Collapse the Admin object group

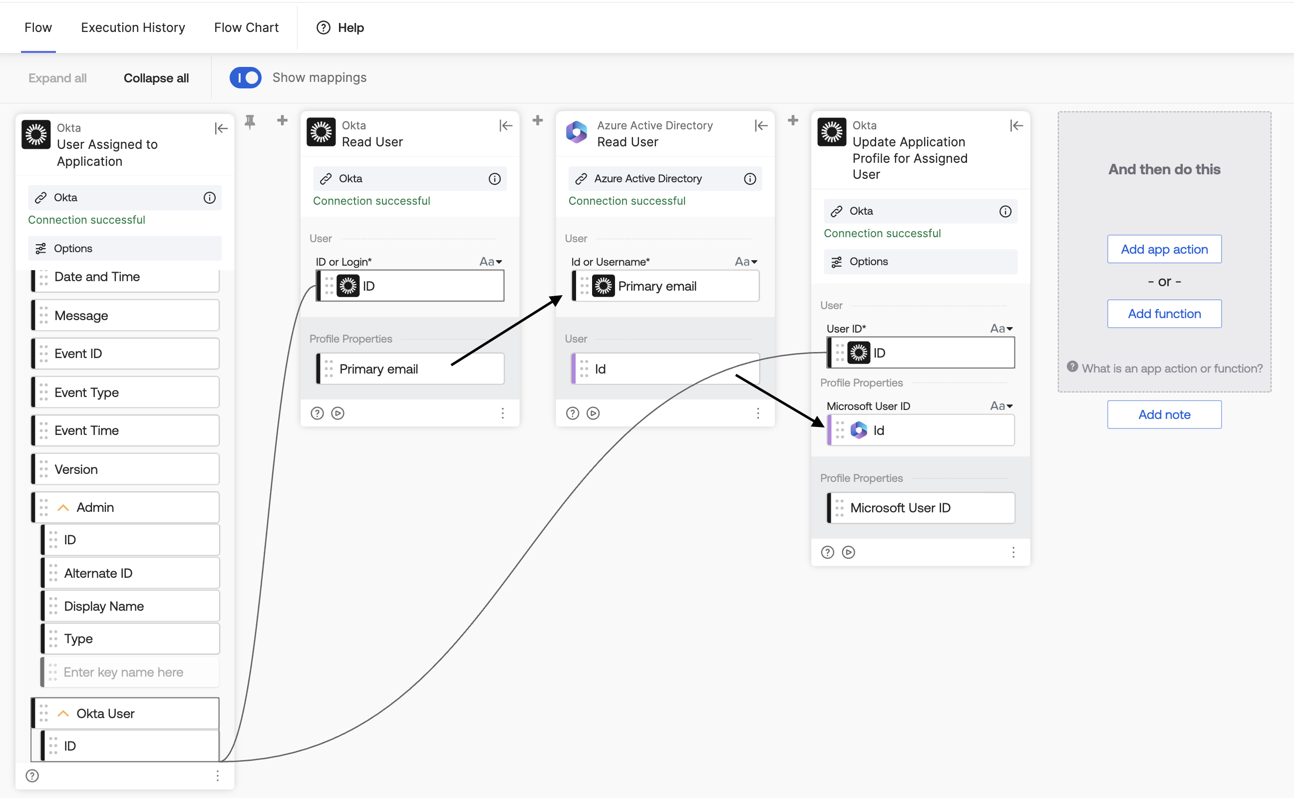[x=63, y=508]
